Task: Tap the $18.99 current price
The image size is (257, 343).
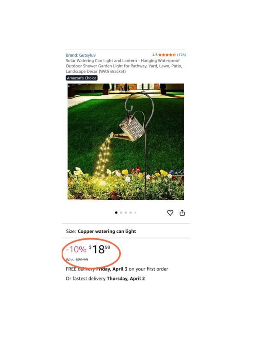Action: pyautogui.click(x=100, y=249)
